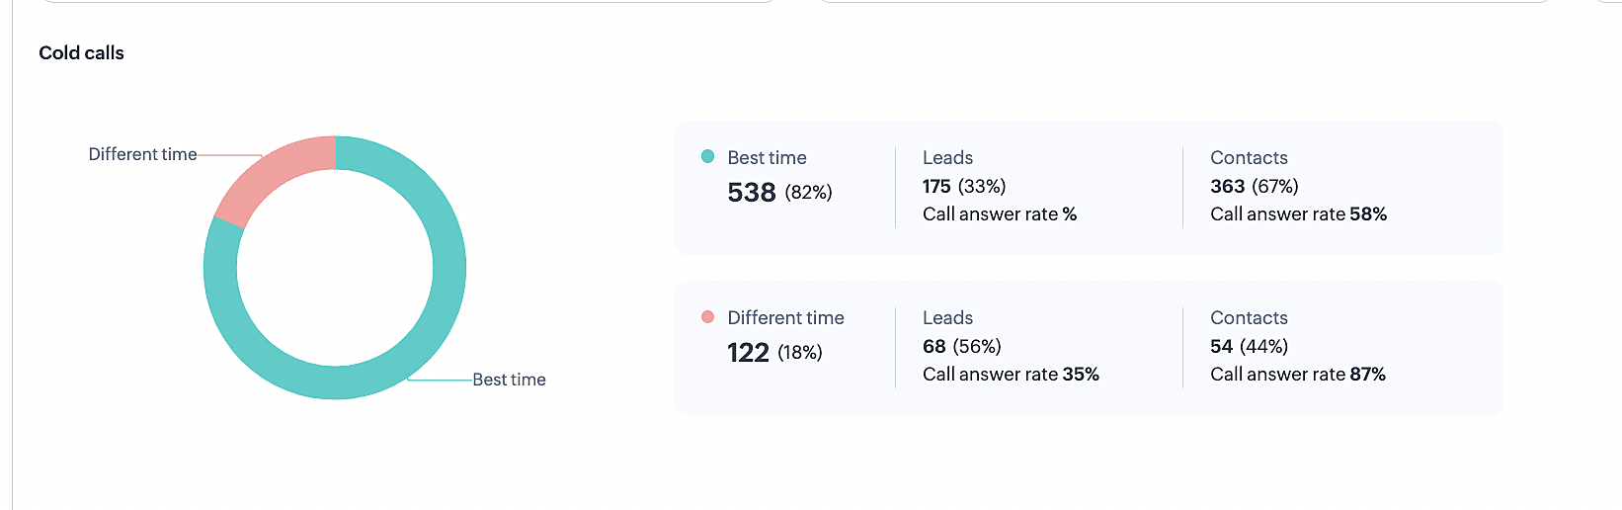Viewport: 1622px width, 510px height.
Task: Click the Contacts label in Different time card
Action: (x=1249, y=317)
